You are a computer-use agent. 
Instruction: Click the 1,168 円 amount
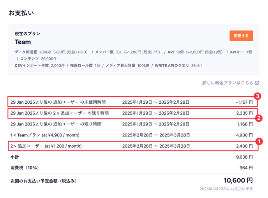click(x=245, y=124)
